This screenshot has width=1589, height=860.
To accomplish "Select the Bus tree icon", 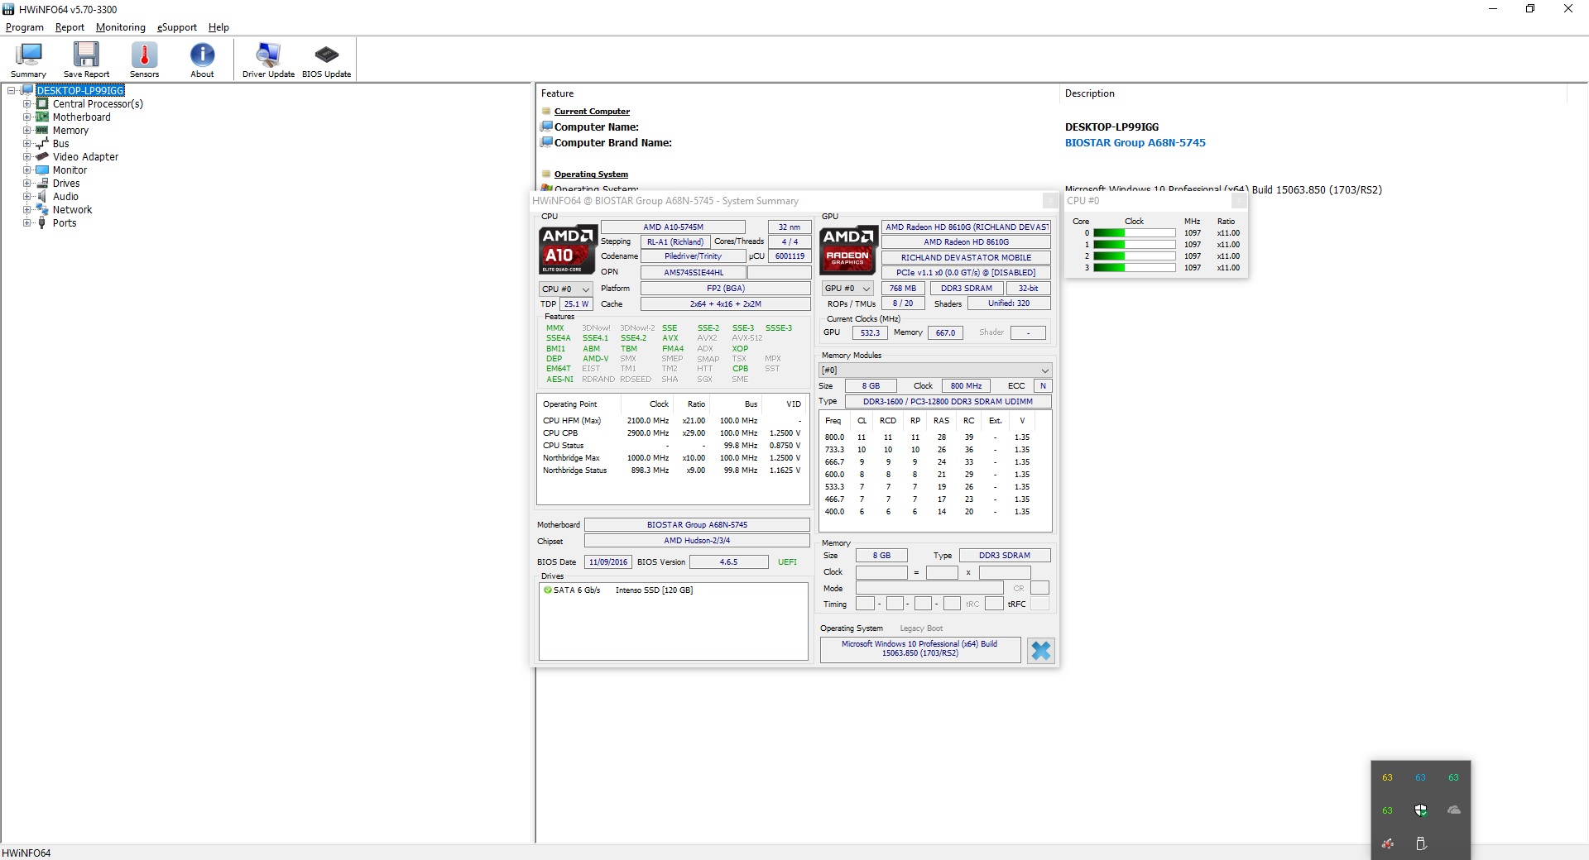I will 42,144.
